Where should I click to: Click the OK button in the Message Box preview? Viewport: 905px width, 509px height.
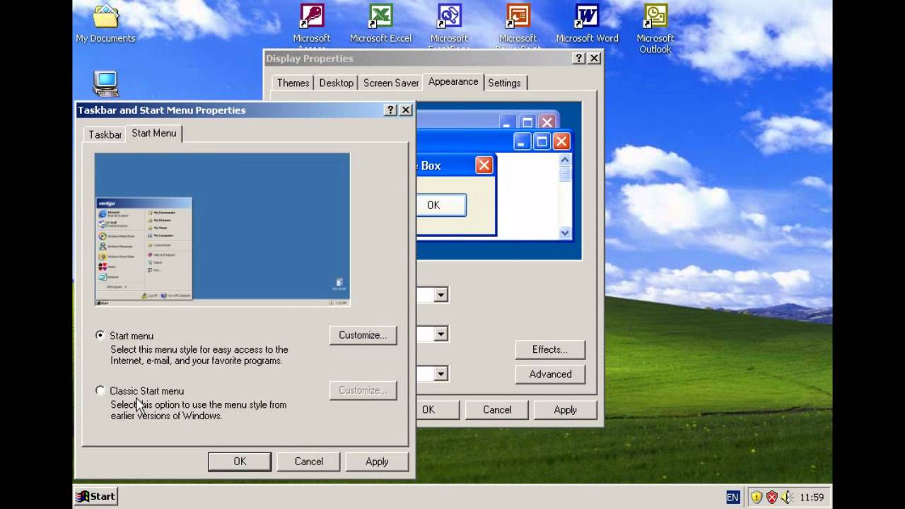pyautogui.click(x=441, y=205)
